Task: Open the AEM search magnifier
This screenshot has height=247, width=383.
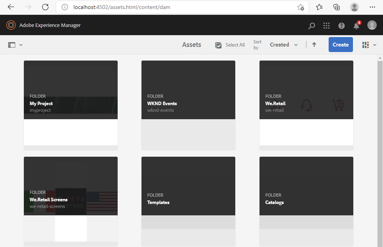Action: coord(311,26)
